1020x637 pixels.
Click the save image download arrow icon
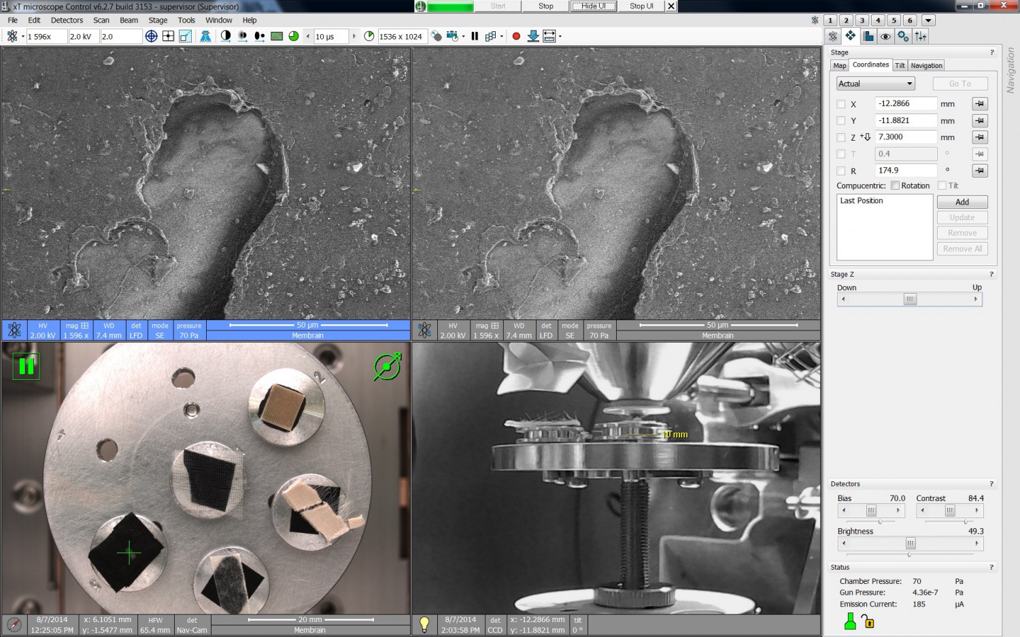click(533, 36)
